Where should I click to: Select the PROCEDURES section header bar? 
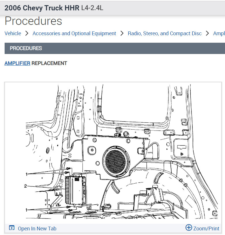coord(115,48)
